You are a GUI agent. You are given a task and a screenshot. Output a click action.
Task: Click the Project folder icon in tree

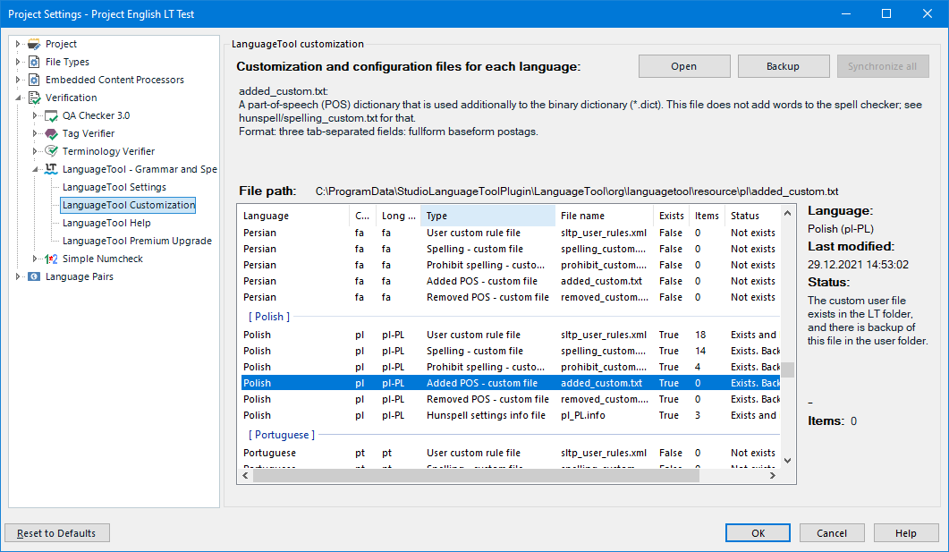coord(34,44)
